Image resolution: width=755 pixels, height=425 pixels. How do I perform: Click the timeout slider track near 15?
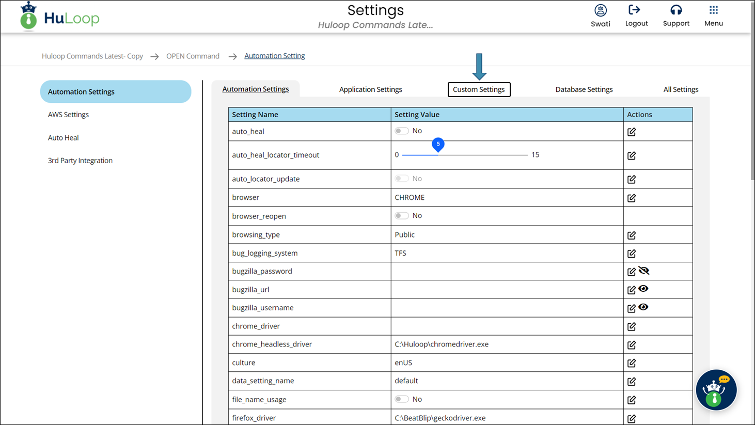click(525, 155)
